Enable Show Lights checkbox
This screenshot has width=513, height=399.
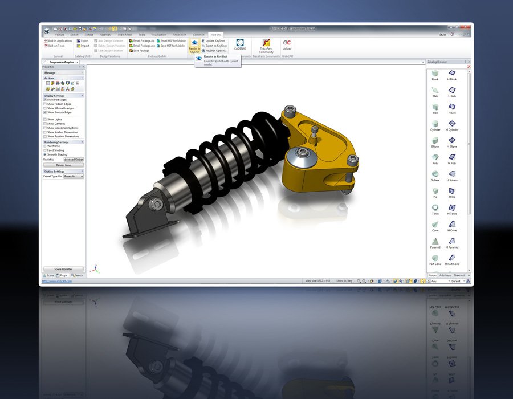click(45, 119)
